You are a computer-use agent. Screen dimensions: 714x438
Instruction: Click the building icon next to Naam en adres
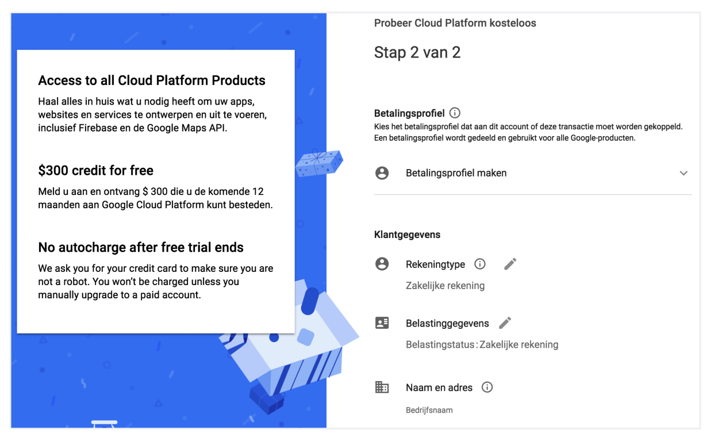pos(382,387)
